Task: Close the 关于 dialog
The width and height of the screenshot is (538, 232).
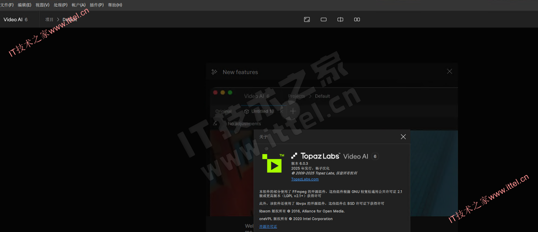Action: (403, 137)
